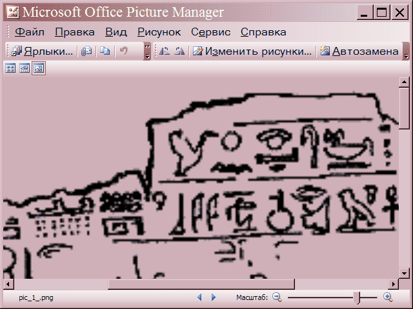Click the zoom out magnifier icon
The width and height of the screenshot is (413, 309).
pyautogui.click(x=277, y=297)
